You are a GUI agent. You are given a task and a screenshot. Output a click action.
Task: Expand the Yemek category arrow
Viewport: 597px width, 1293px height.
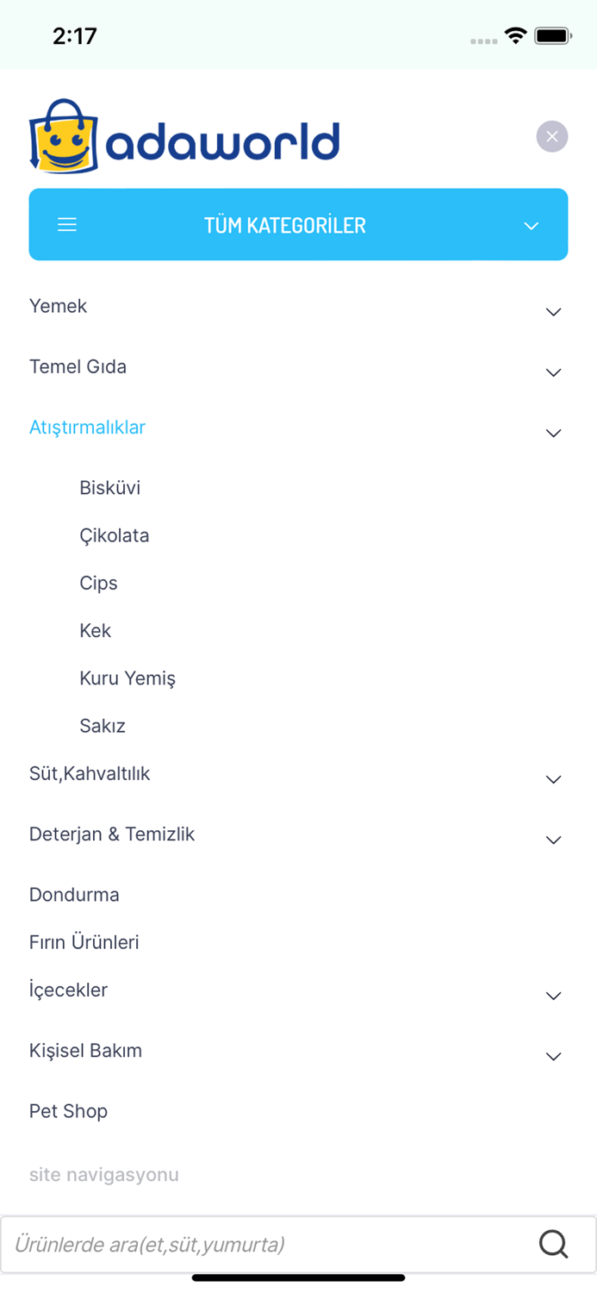(554, 312)
